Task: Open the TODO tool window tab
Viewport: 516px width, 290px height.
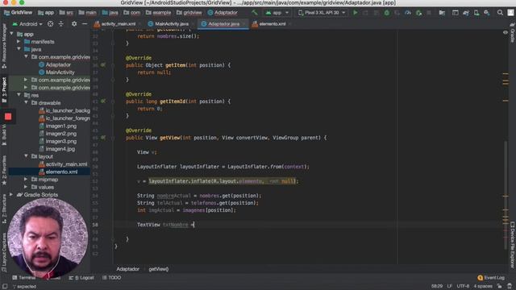Action: 111,278
